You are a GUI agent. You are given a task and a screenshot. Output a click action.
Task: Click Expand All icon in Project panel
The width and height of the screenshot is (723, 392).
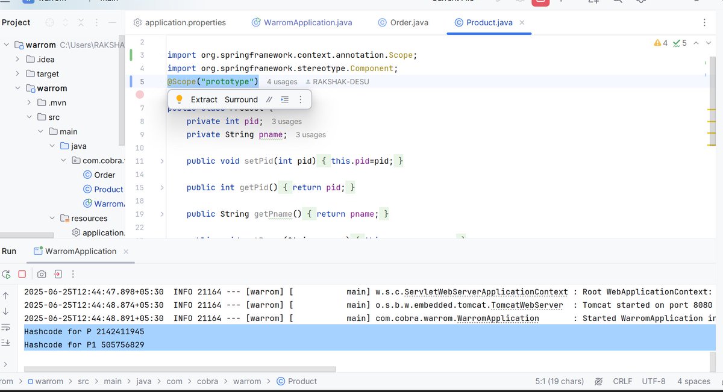tap(66, 22)
